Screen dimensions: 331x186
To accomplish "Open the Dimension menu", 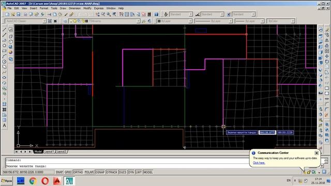I will [x=74, y=8].
